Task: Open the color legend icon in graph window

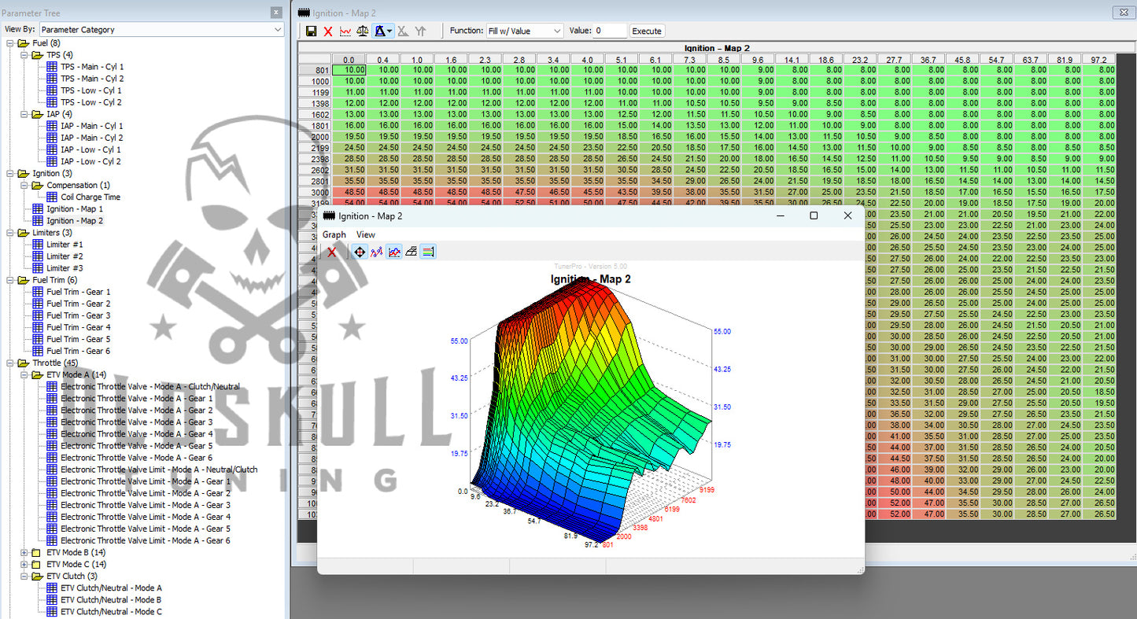Action: (x=427, y=252)
